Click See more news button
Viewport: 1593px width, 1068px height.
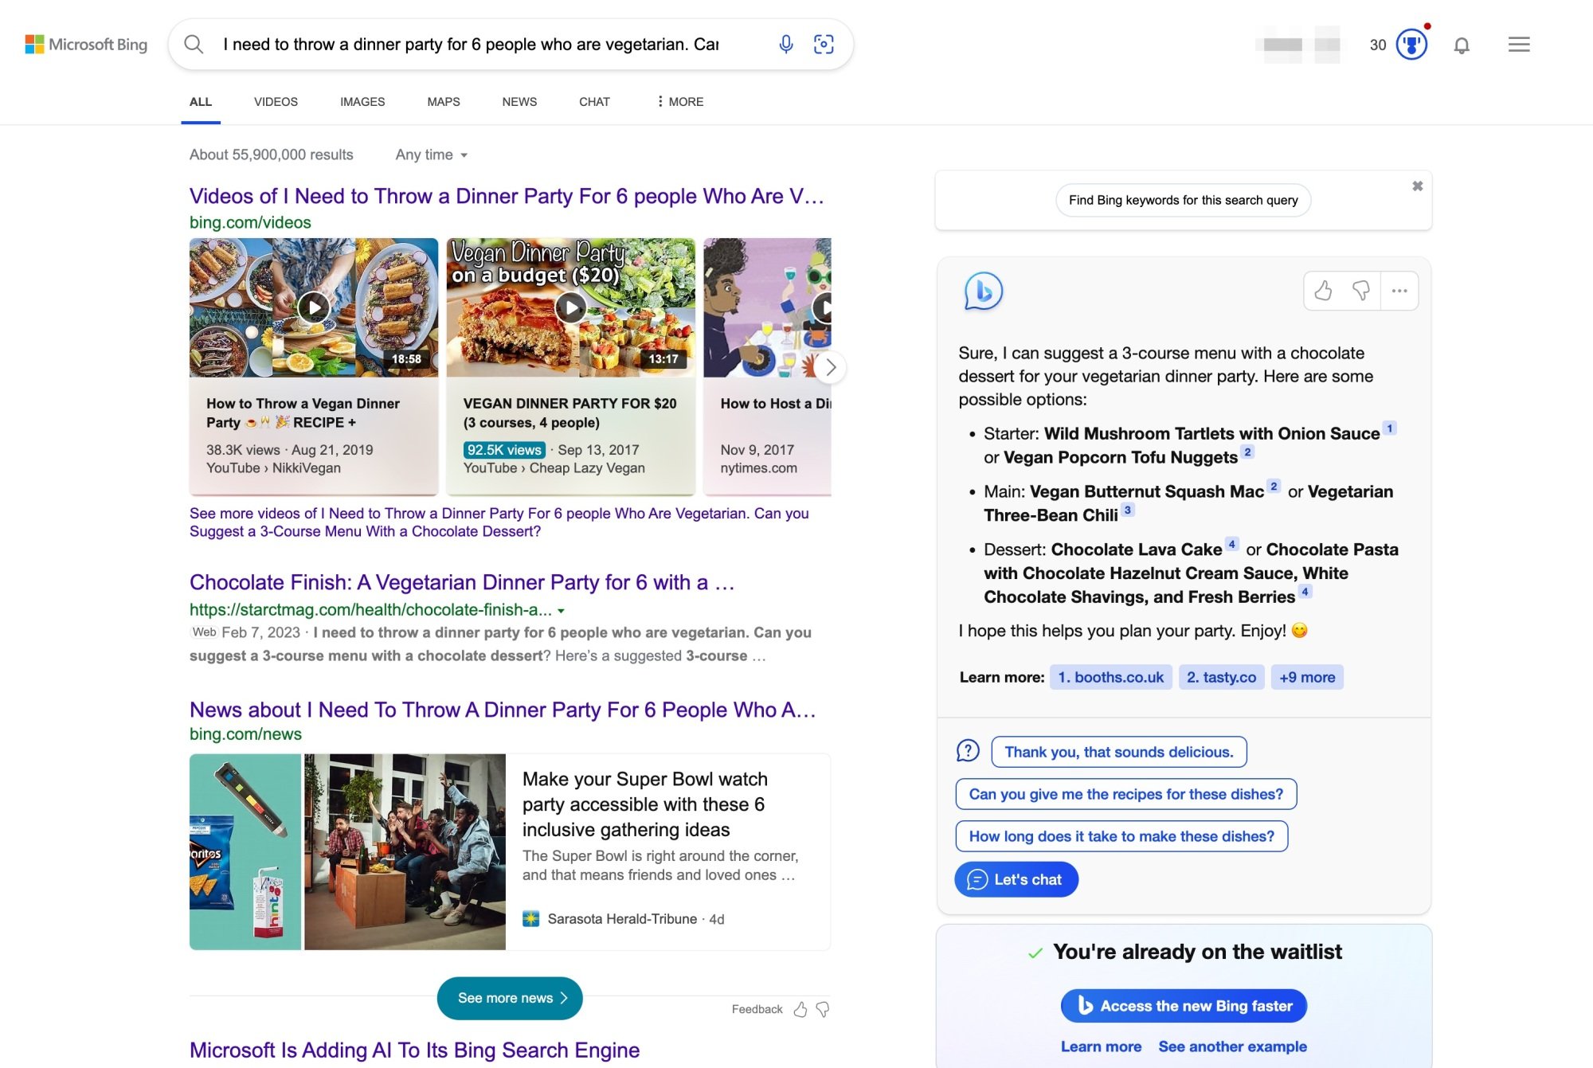[510, 998]
